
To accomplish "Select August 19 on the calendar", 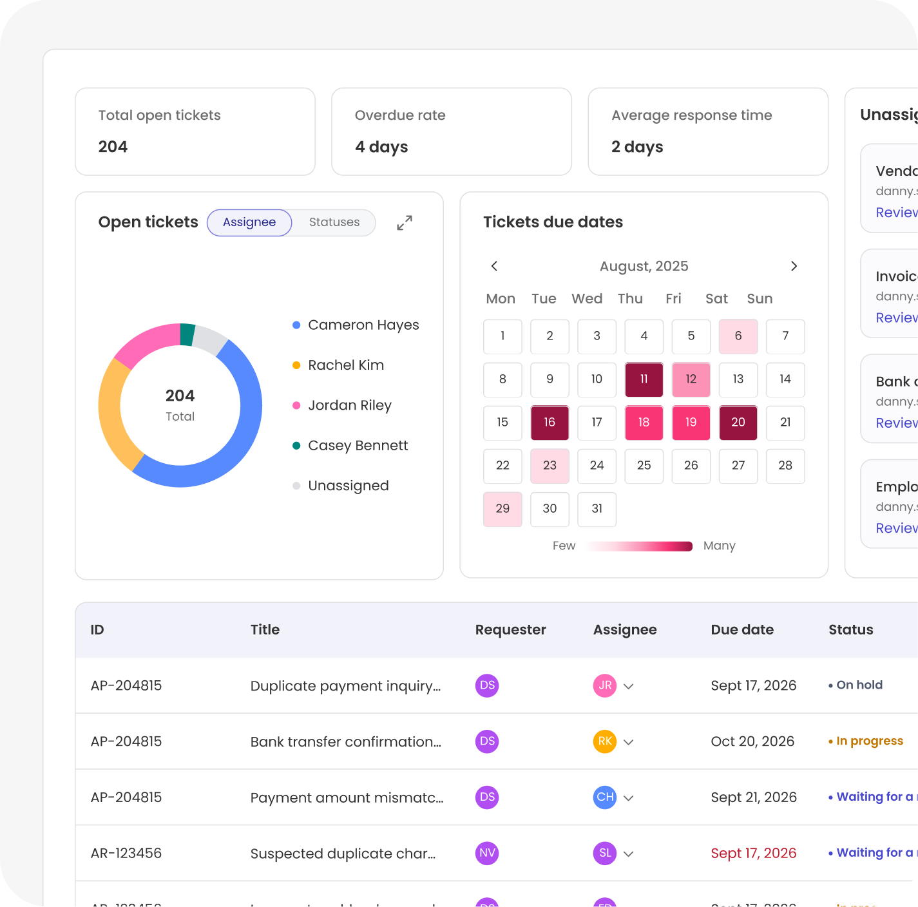I will coord(691,423).
